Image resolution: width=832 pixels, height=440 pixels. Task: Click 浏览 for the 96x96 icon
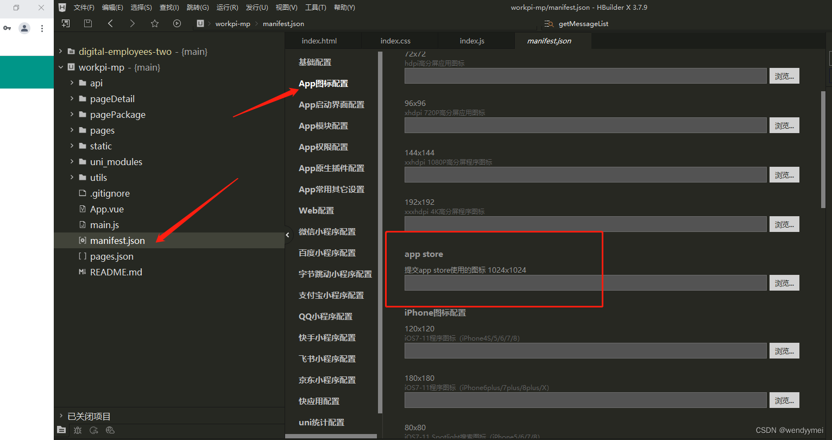coord(784,125)
